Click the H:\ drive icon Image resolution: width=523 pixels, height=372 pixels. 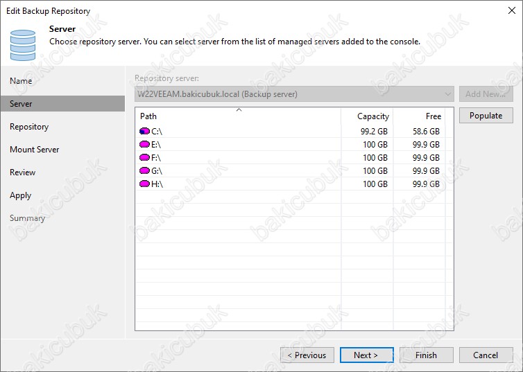tap(144, 184)
